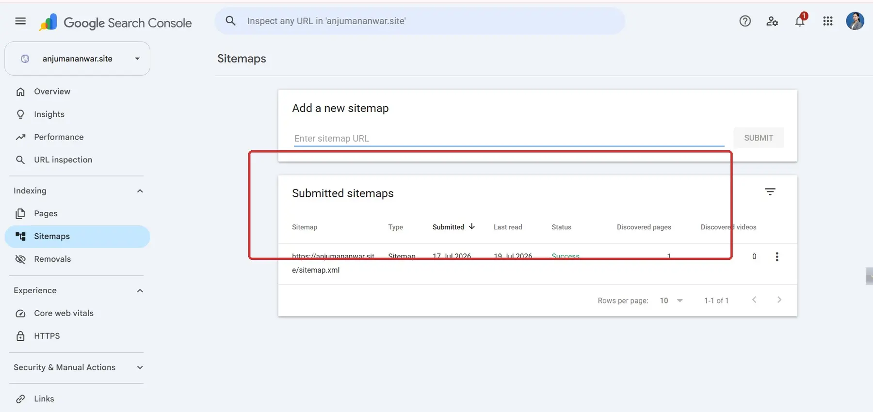The height and width of the screenshot is (412, 873).
Task: Open the filter icon for submitted sitemaps
Action: click(770, 191)
